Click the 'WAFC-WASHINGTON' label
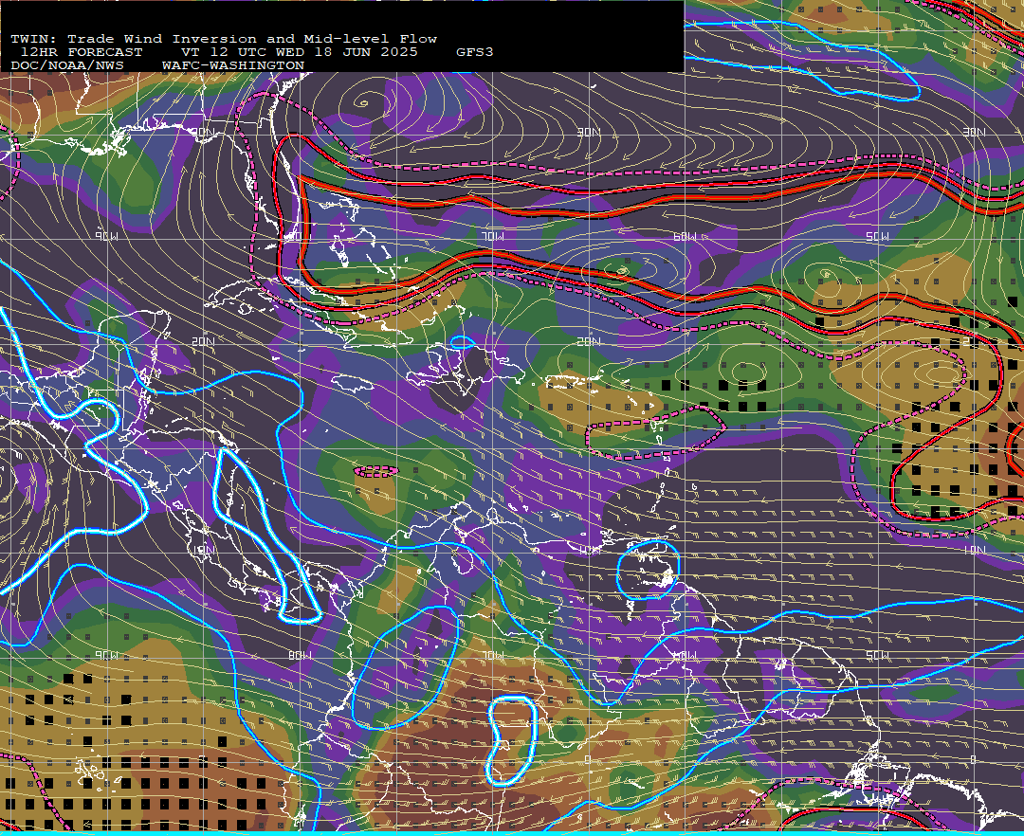This screenshot has height=836, width=1024. (232, 66)
